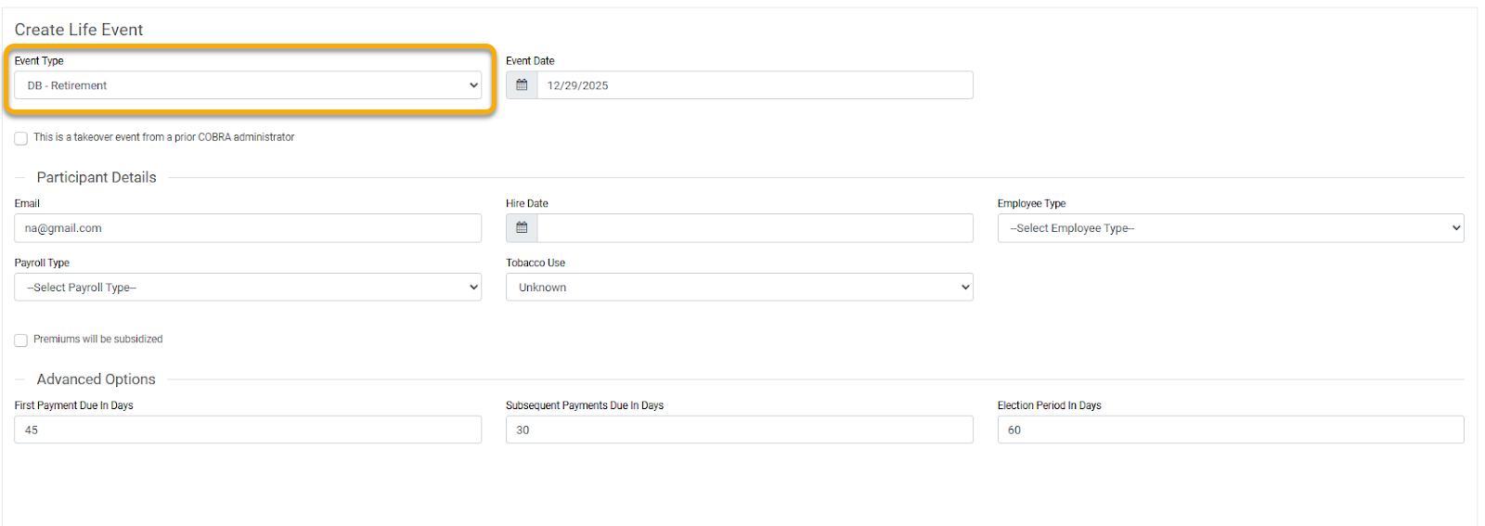Tick the COBRA takeover event checkbox
The width and height of the screenshot is (1485, 526).
pos(20,138)
